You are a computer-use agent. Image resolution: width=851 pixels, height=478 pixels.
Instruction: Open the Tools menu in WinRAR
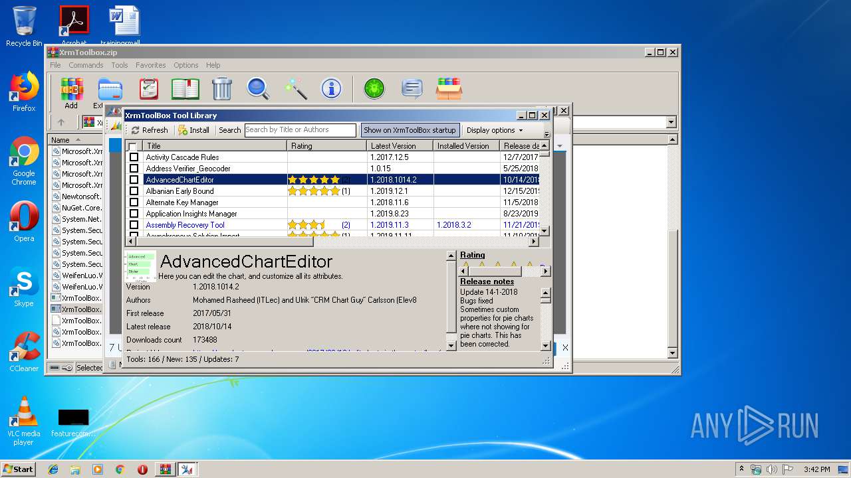point(120,65)
